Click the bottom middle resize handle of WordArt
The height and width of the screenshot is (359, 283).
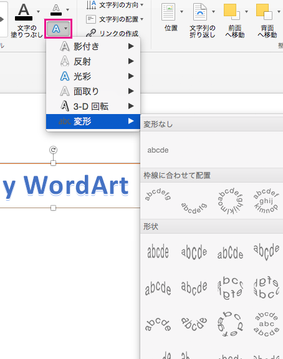pyautogui.click(x=53, y=208)
